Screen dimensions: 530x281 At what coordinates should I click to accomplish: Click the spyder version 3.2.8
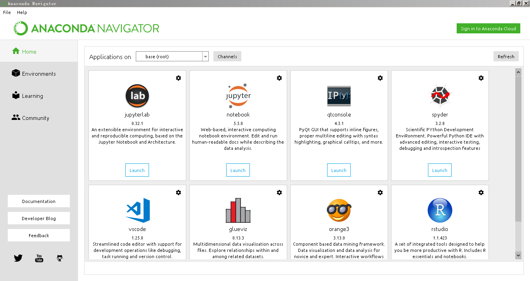pyautogui.click(x=440, y=123)
